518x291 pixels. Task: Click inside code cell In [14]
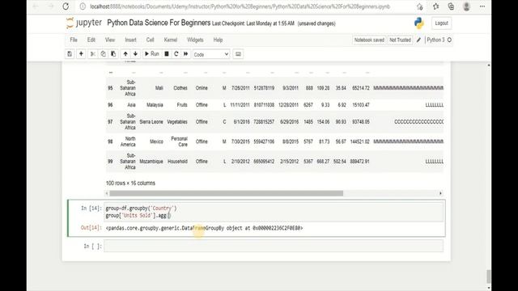coord(274,212)
